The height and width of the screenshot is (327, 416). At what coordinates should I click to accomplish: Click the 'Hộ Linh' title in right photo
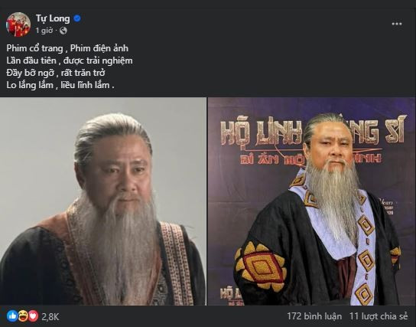pyautogui.click(x=262, y=132)
